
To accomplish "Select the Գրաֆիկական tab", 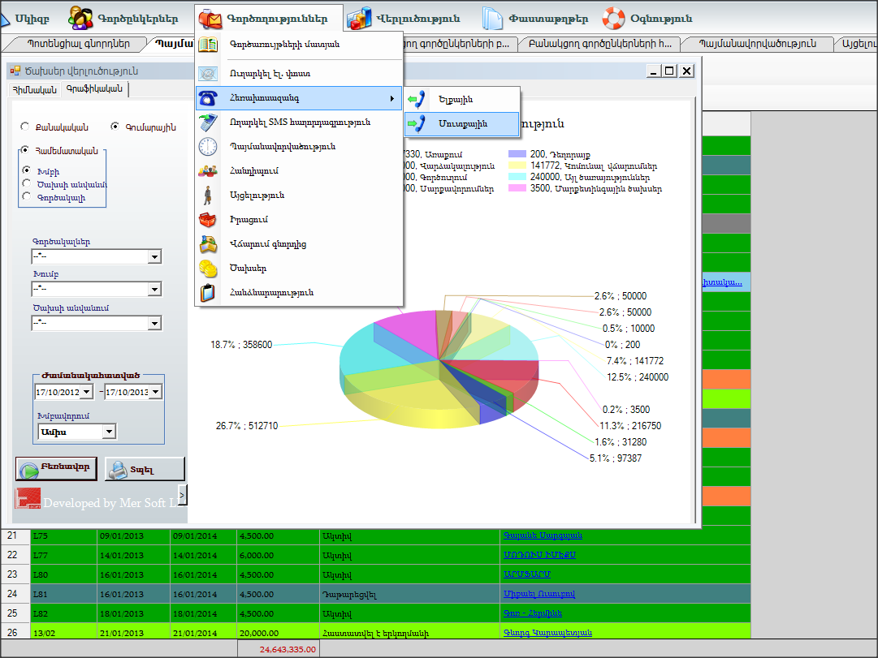I will pos(94,88).
